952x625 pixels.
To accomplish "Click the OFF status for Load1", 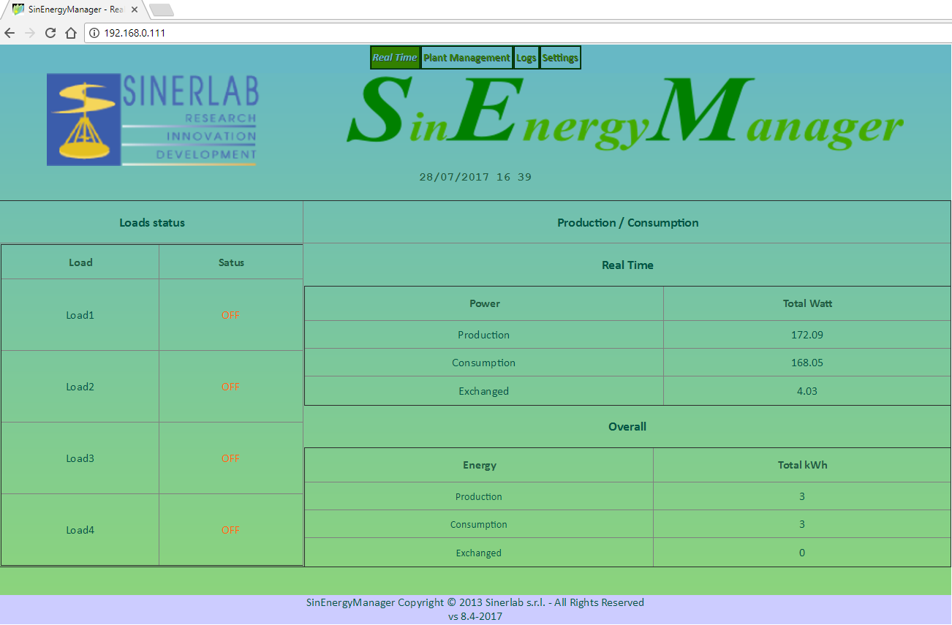I will (230, 315).
